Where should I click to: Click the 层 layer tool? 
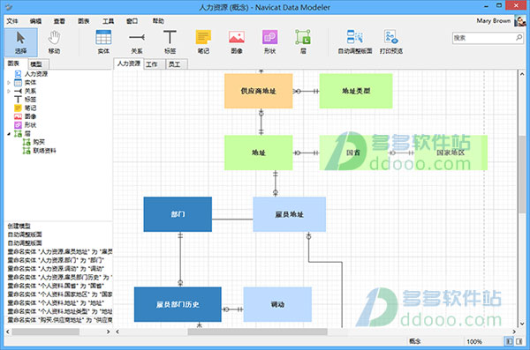tap(303, 42)
